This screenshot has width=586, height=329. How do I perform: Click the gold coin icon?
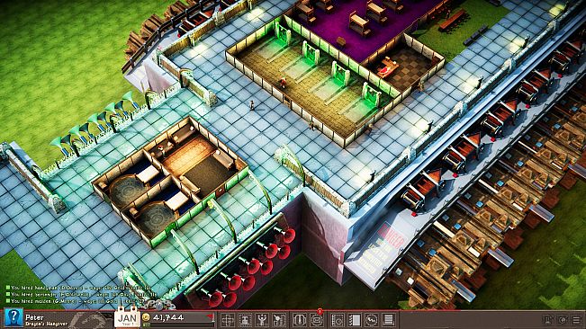pos(146,317)
